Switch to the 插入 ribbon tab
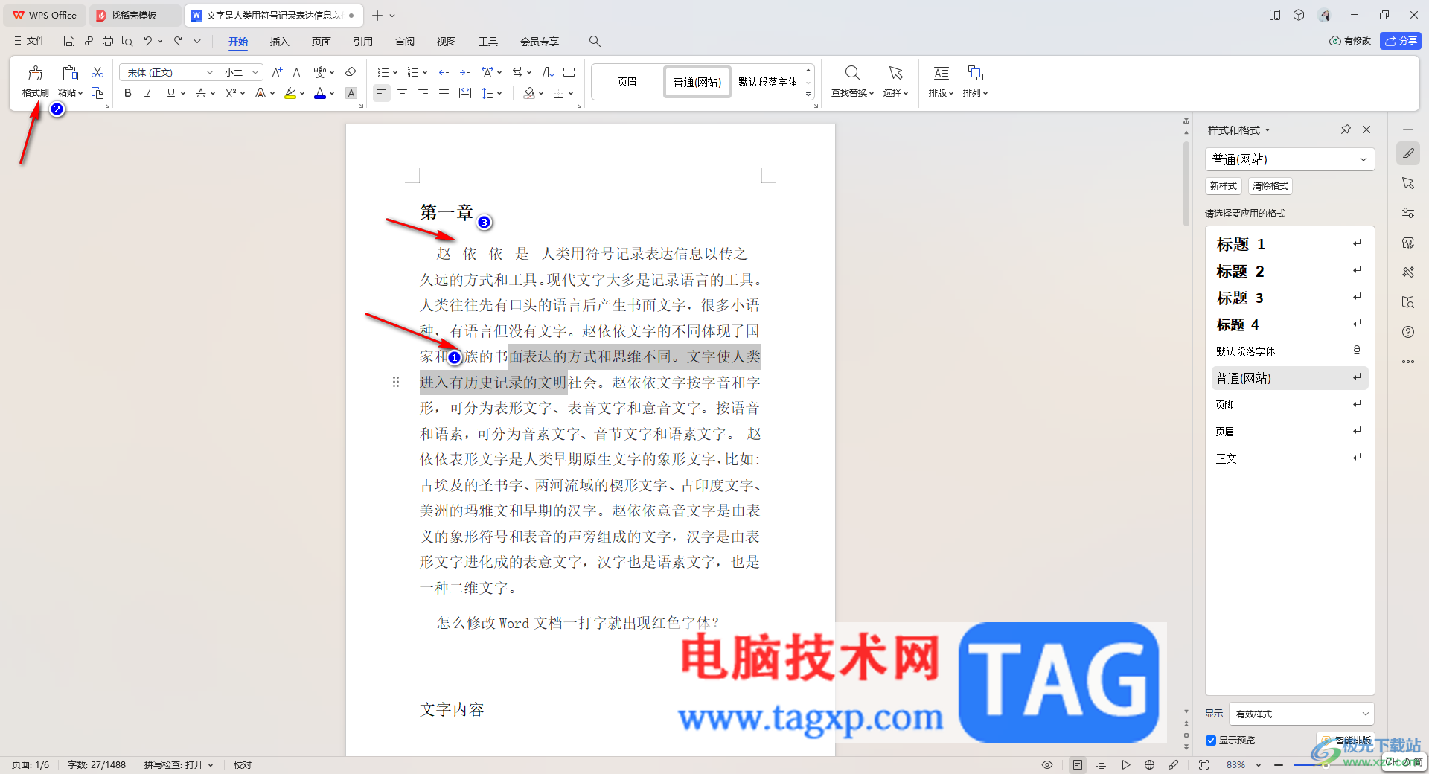 pos(279,42)
